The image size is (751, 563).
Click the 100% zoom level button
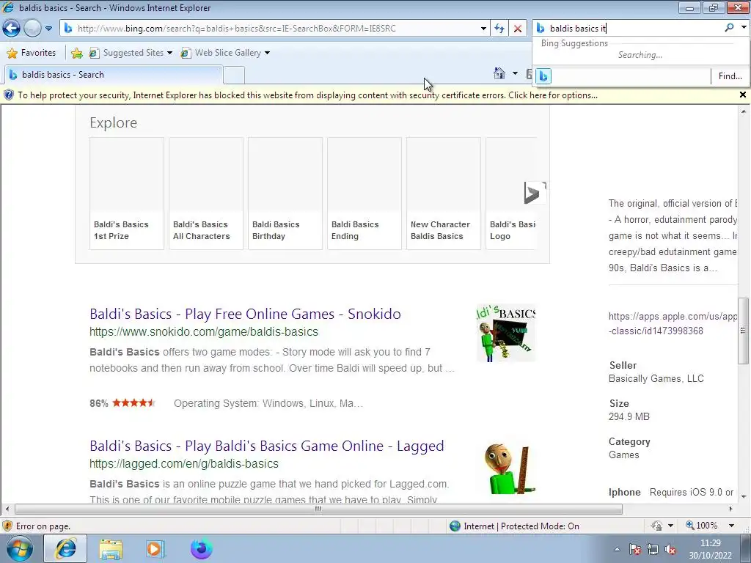coord(702,526)
